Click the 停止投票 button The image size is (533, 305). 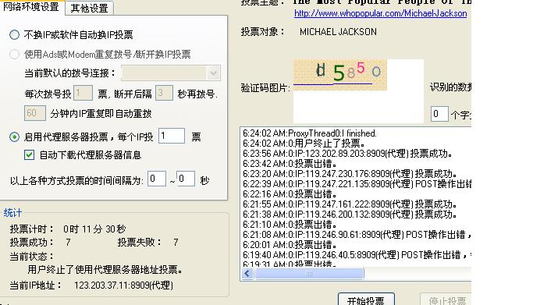(446, 300)
